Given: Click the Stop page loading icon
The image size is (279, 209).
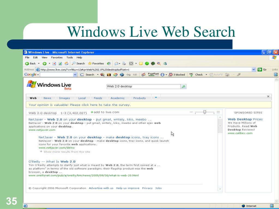Looking at the screenshot, I should (54, 63).
